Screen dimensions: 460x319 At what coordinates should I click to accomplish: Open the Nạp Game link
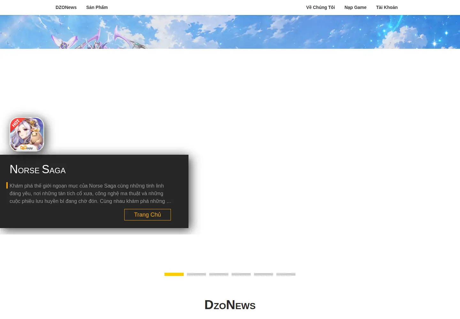[x=355, y=7]
